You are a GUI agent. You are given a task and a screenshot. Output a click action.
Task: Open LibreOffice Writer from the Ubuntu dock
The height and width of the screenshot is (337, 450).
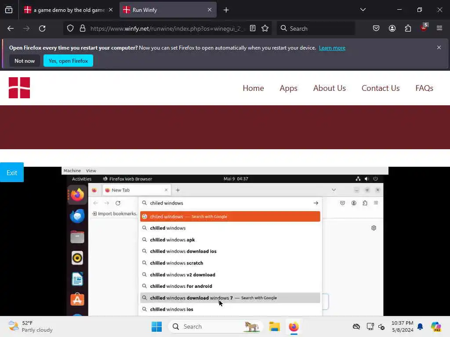[77, 279]
